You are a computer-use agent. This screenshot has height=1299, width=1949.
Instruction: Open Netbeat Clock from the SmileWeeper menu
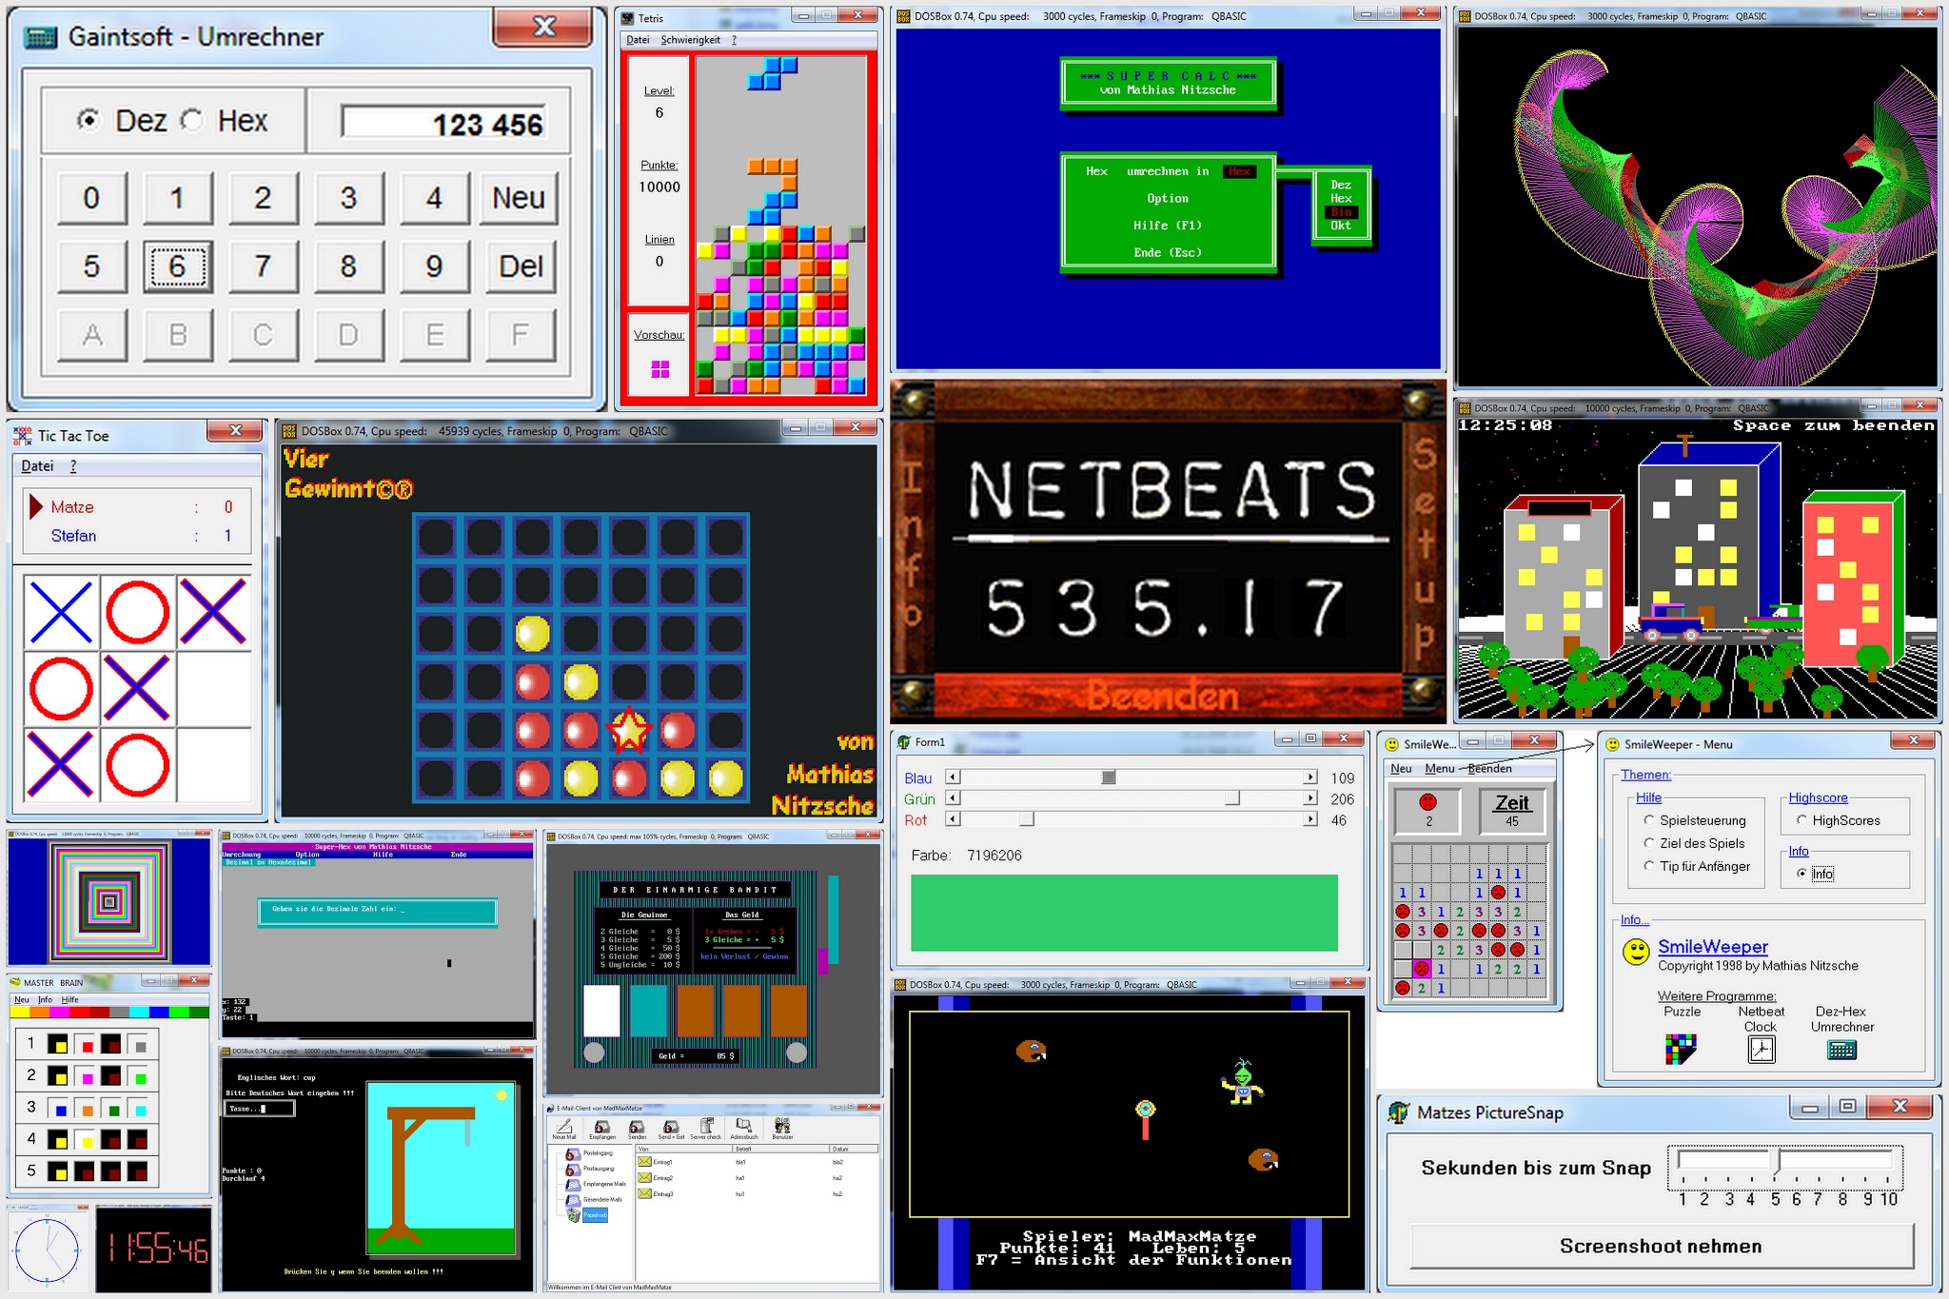[1762, 1050]
